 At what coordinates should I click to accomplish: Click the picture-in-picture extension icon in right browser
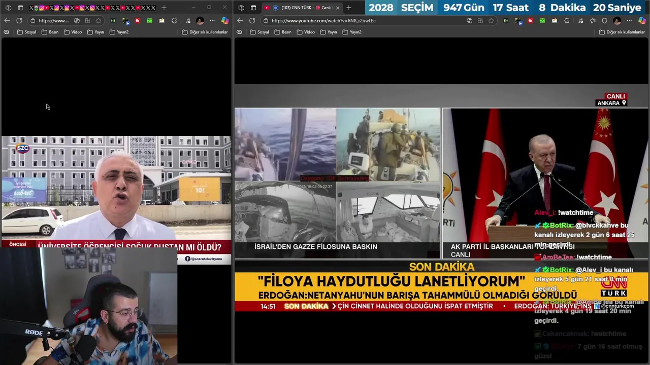click(x=518, y=21)
